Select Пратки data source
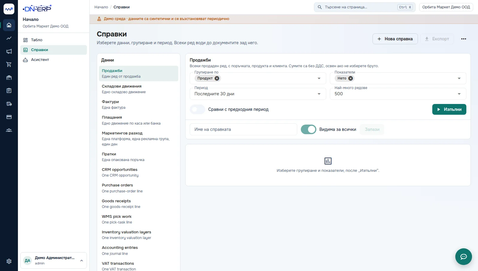The width and height of the screenshot is (478, 271). pyautogui.click(x=139, y=157)
